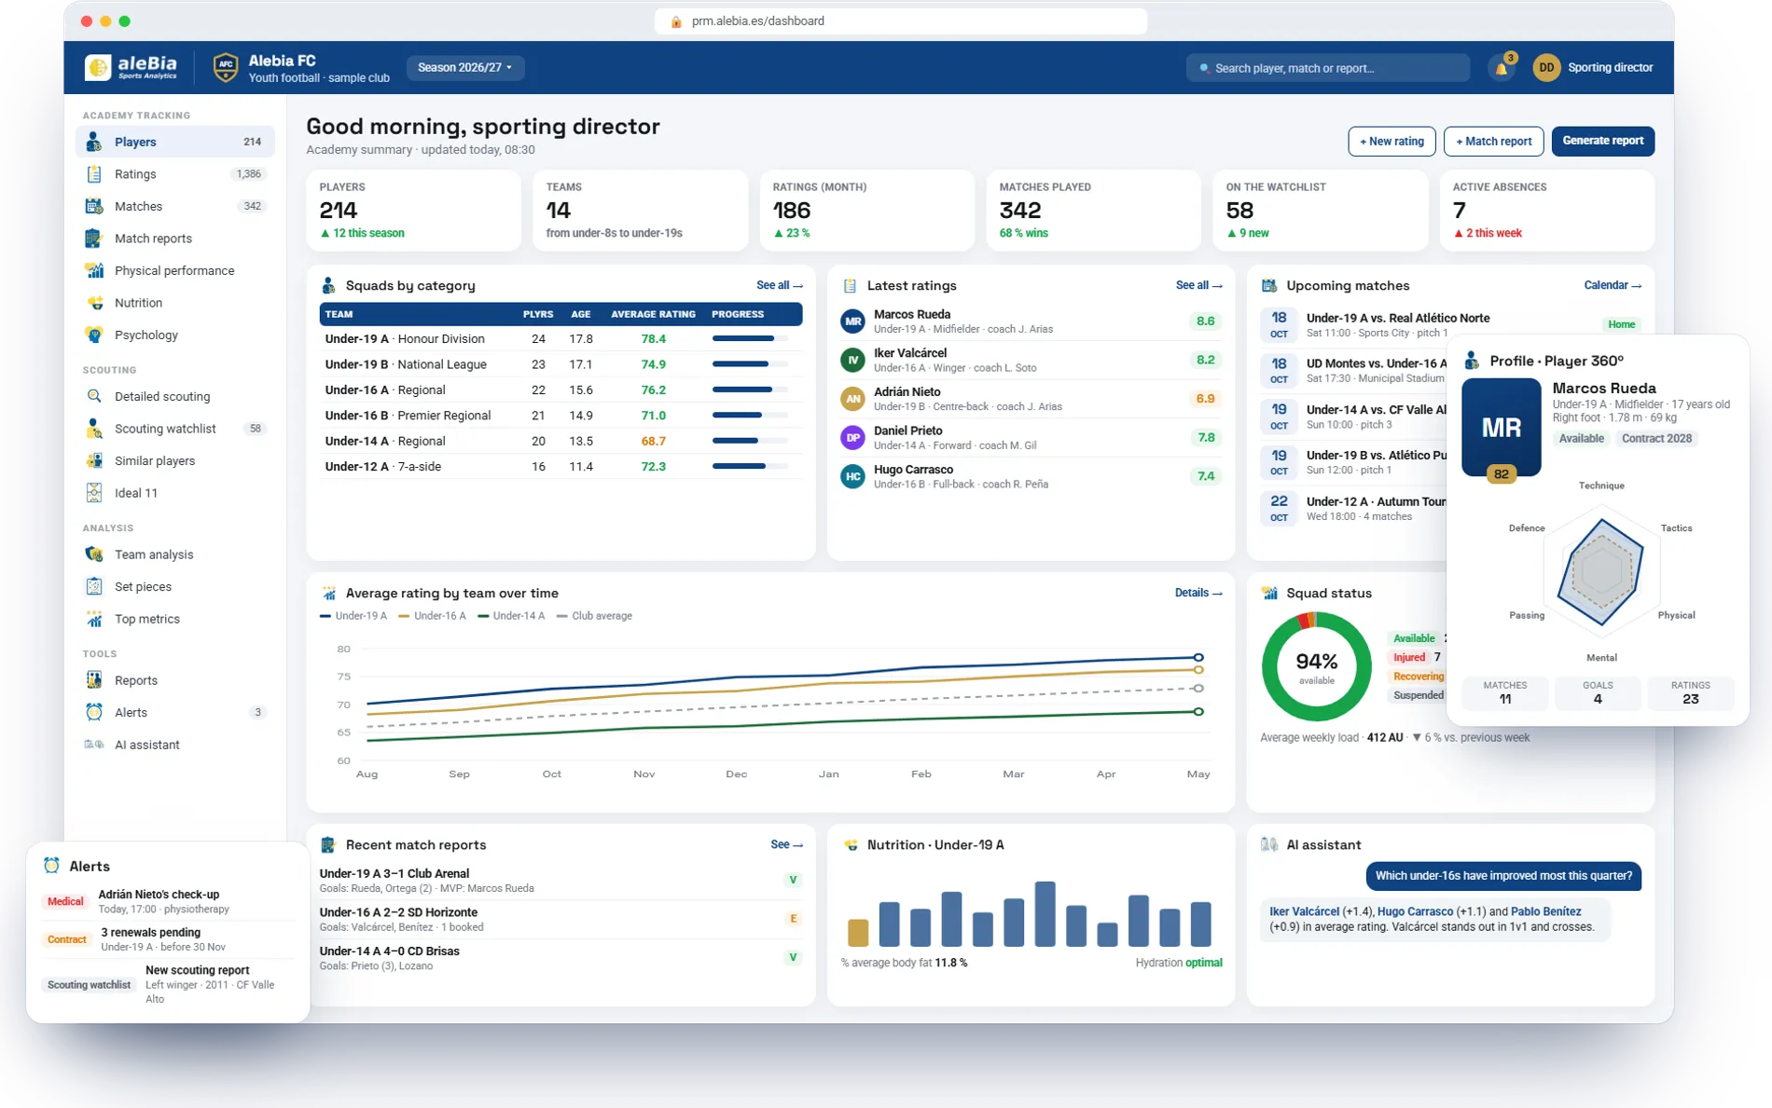Click See link in Recent match reports
Viewport: 1772px width, 1108px height.
[786, 844]
